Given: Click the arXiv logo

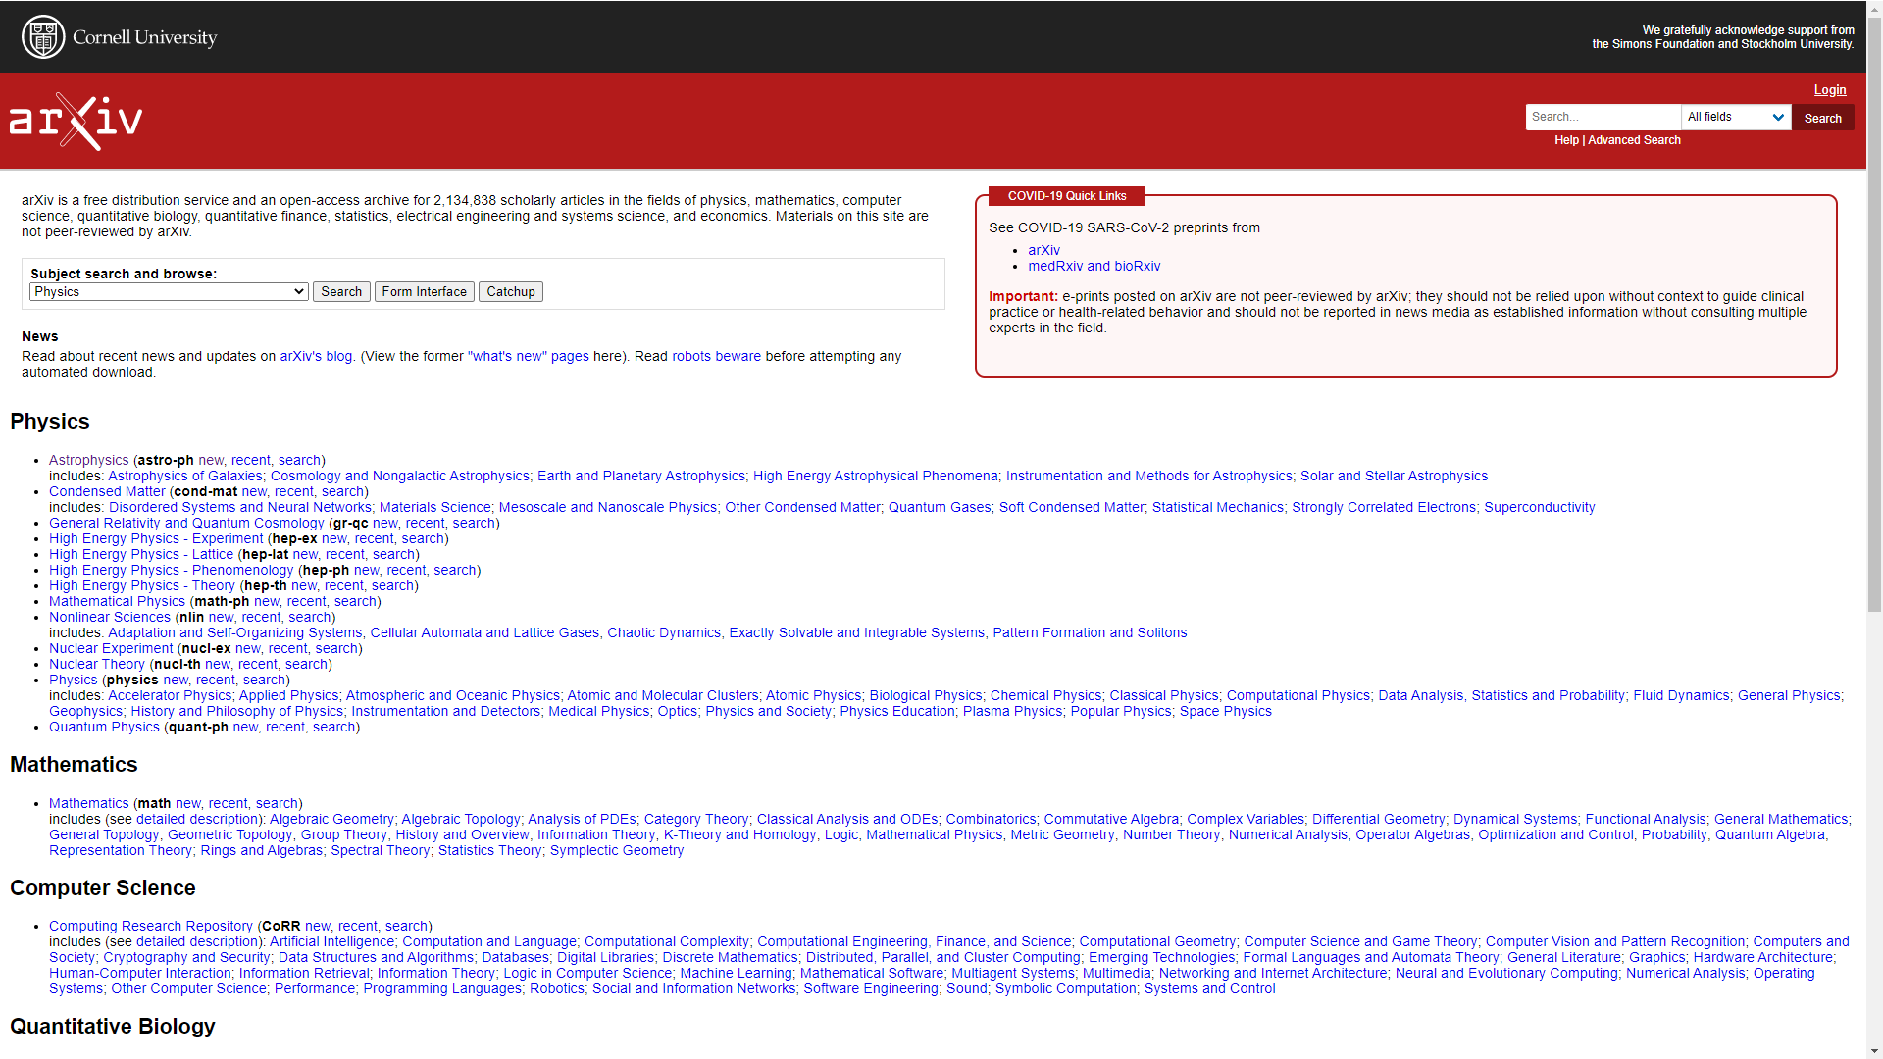Looking at the screenshot, I should click(x=76, y=121).
